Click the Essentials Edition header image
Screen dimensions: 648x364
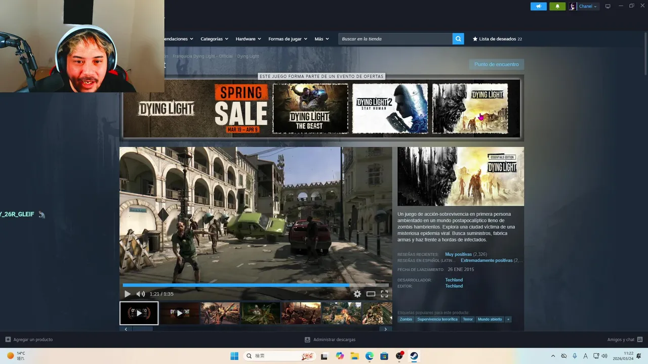pyautogui.click(x=461, y=176)
